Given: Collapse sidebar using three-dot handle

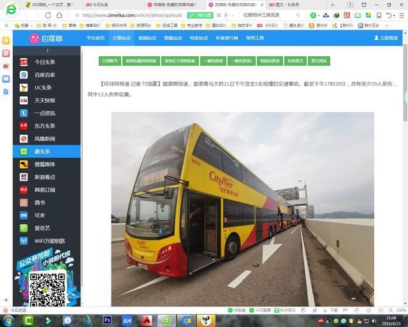Looking at the screenshot, I should pyautogui.click(x=47, y=50).
